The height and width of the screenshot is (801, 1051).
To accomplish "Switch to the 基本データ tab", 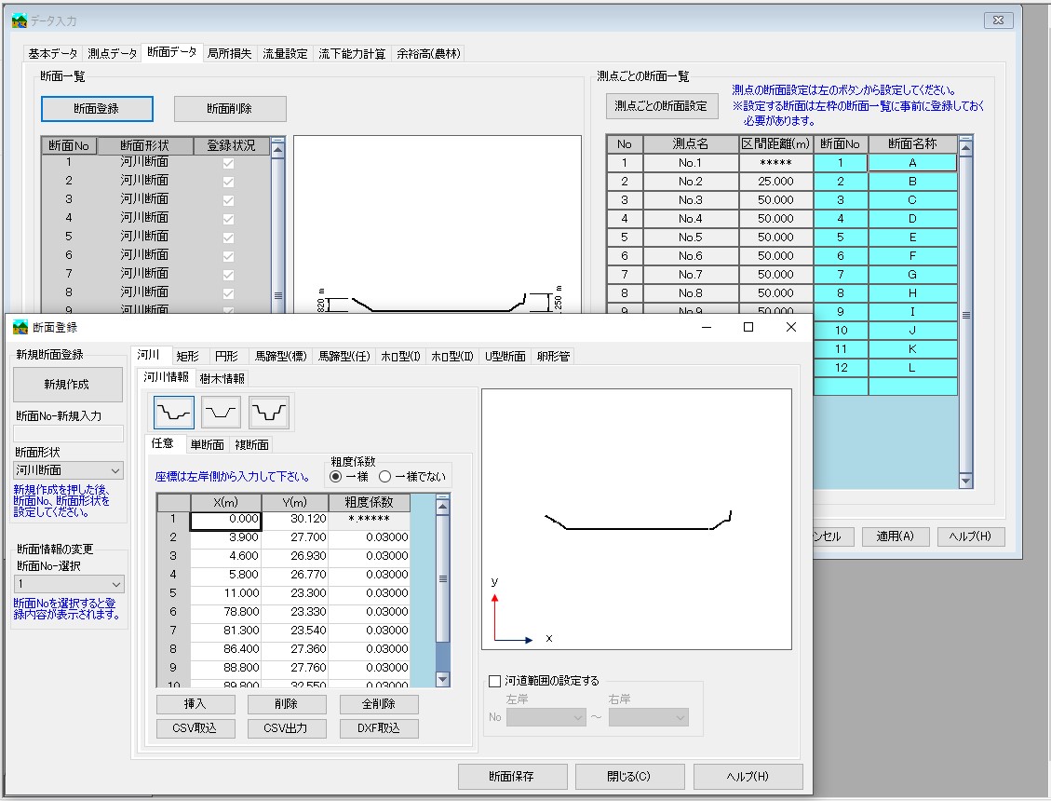I will [x=53, y=54].
